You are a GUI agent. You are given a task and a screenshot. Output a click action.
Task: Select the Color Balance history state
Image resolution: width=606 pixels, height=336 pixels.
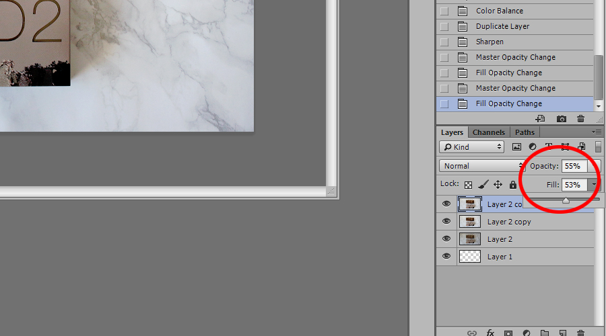pyautogui.click(x=499, y=11)
